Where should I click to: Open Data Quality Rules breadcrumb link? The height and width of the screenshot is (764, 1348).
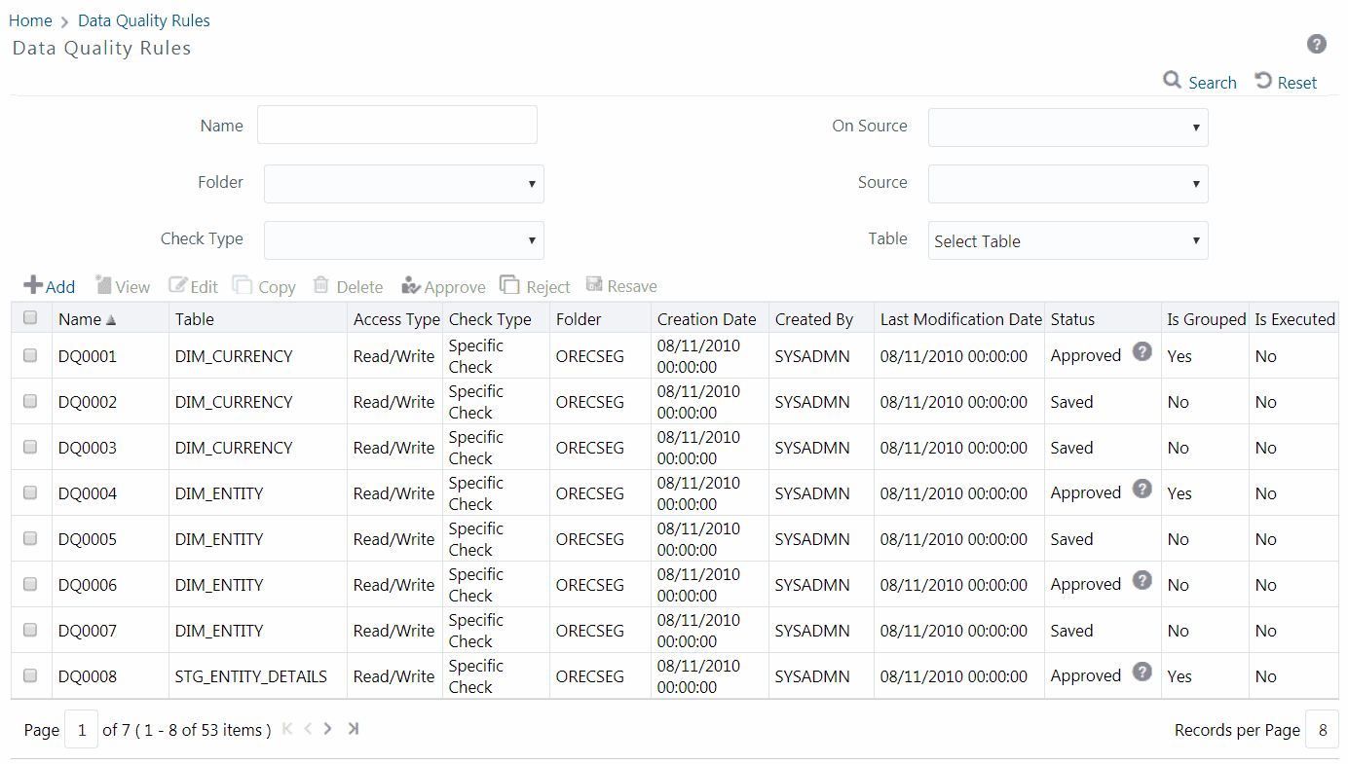[x=144, y=20]
